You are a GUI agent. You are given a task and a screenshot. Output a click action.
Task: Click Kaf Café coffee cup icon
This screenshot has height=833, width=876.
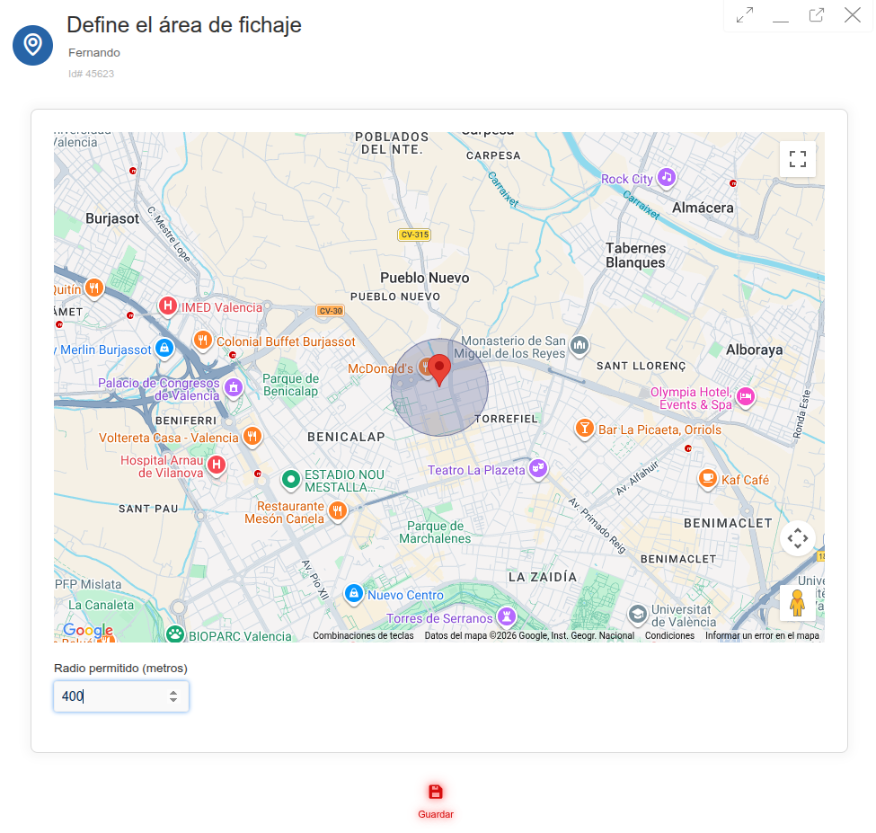[x=708, y=478]
